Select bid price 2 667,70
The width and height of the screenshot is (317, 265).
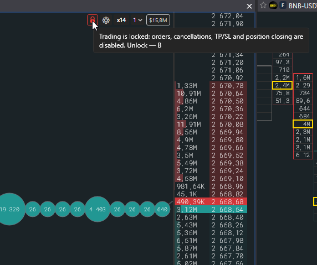click(x=228, y=256)
